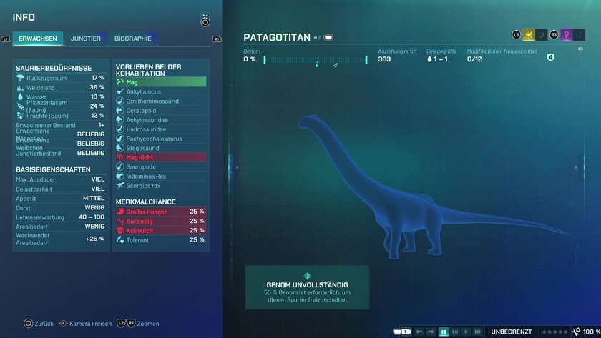Switch to the Erwachsen tab
This screenshot has width=601, height=338.
37,39
